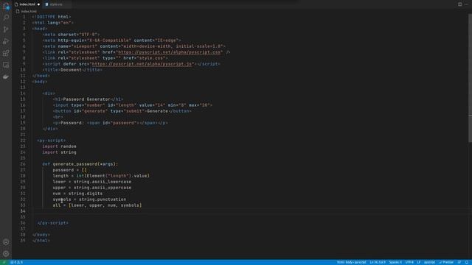This screenshot has width=472, height=265.
Task: Click the pyscript language mode indicator
Action: pos(429,262)
